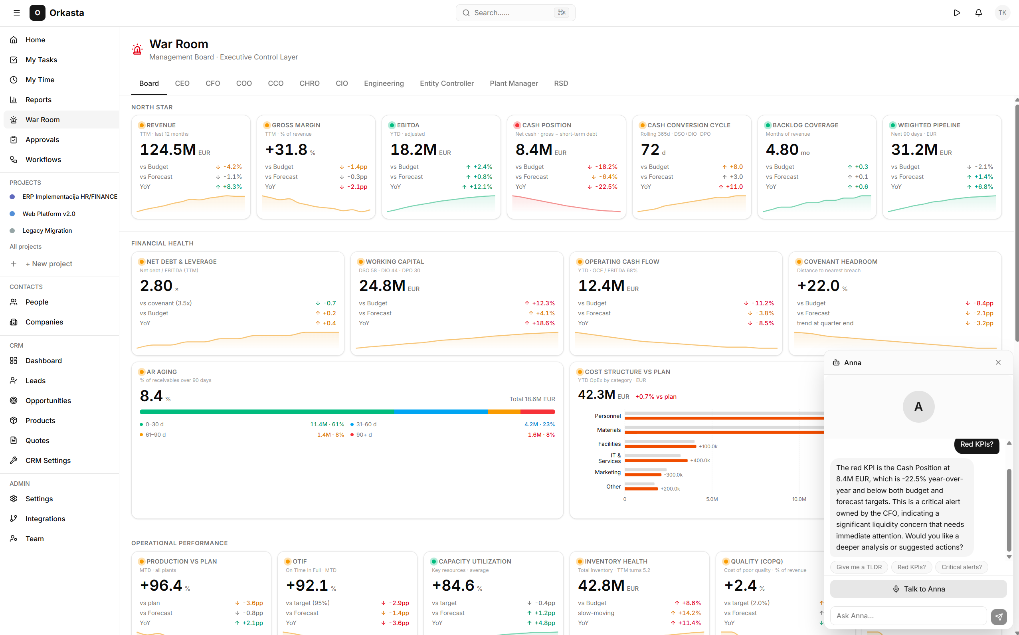Choose the Critical alerts? suggestion chip

tap(961, 567)
